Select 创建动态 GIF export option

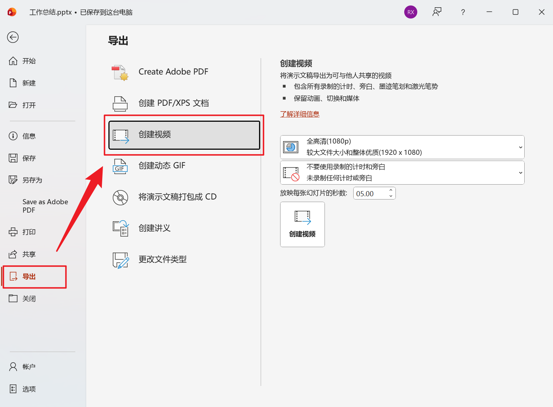[162, 165]
